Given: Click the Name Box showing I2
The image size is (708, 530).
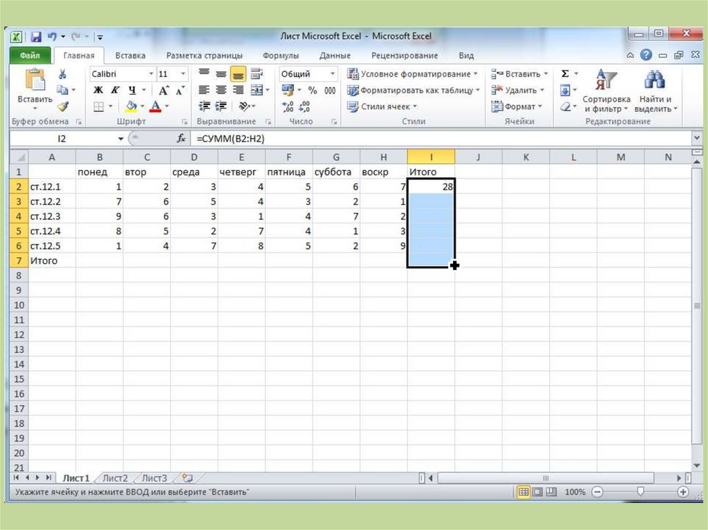Looking at the screenshot, I should 62,138.
